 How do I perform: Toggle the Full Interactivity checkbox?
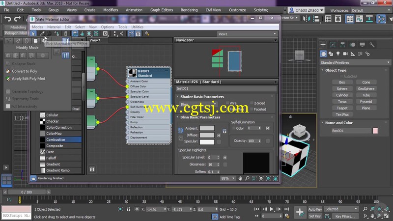(8, 106)
